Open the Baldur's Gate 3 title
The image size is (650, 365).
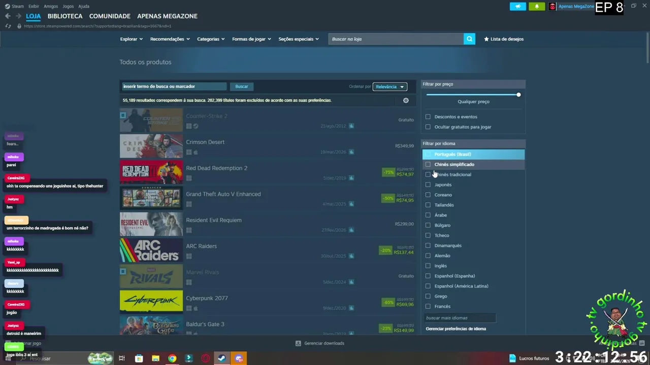click(x=205, y=324)
